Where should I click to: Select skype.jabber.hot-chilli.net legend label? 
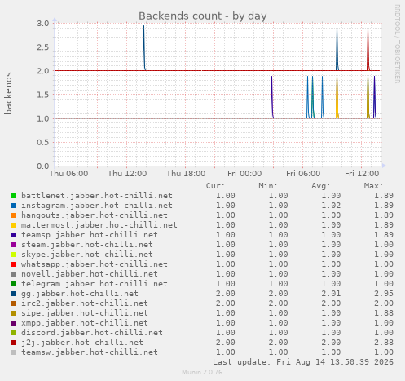point(87,255)
